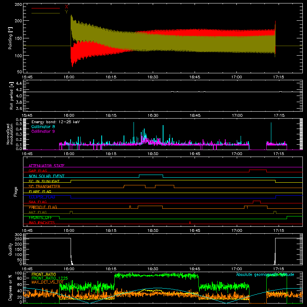Click the FLARE_FLAG label
This screenshot has width=307, height=307.
40,191
